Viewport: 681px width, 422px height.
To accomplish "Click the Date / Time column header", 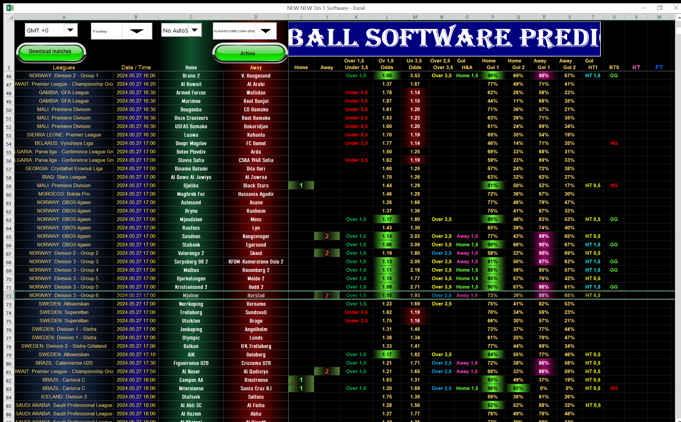I will tap(136, 67).
